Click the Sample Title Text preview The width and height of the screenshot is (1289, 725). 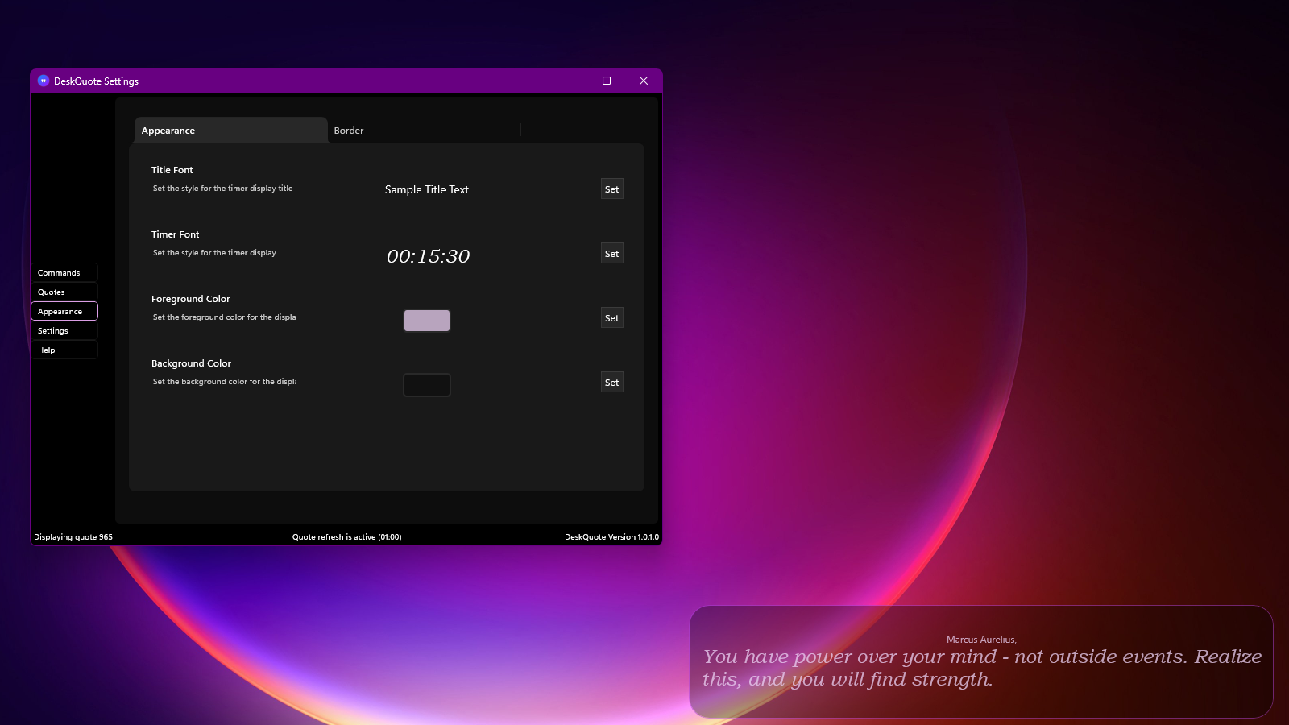[x=426, y=189]
